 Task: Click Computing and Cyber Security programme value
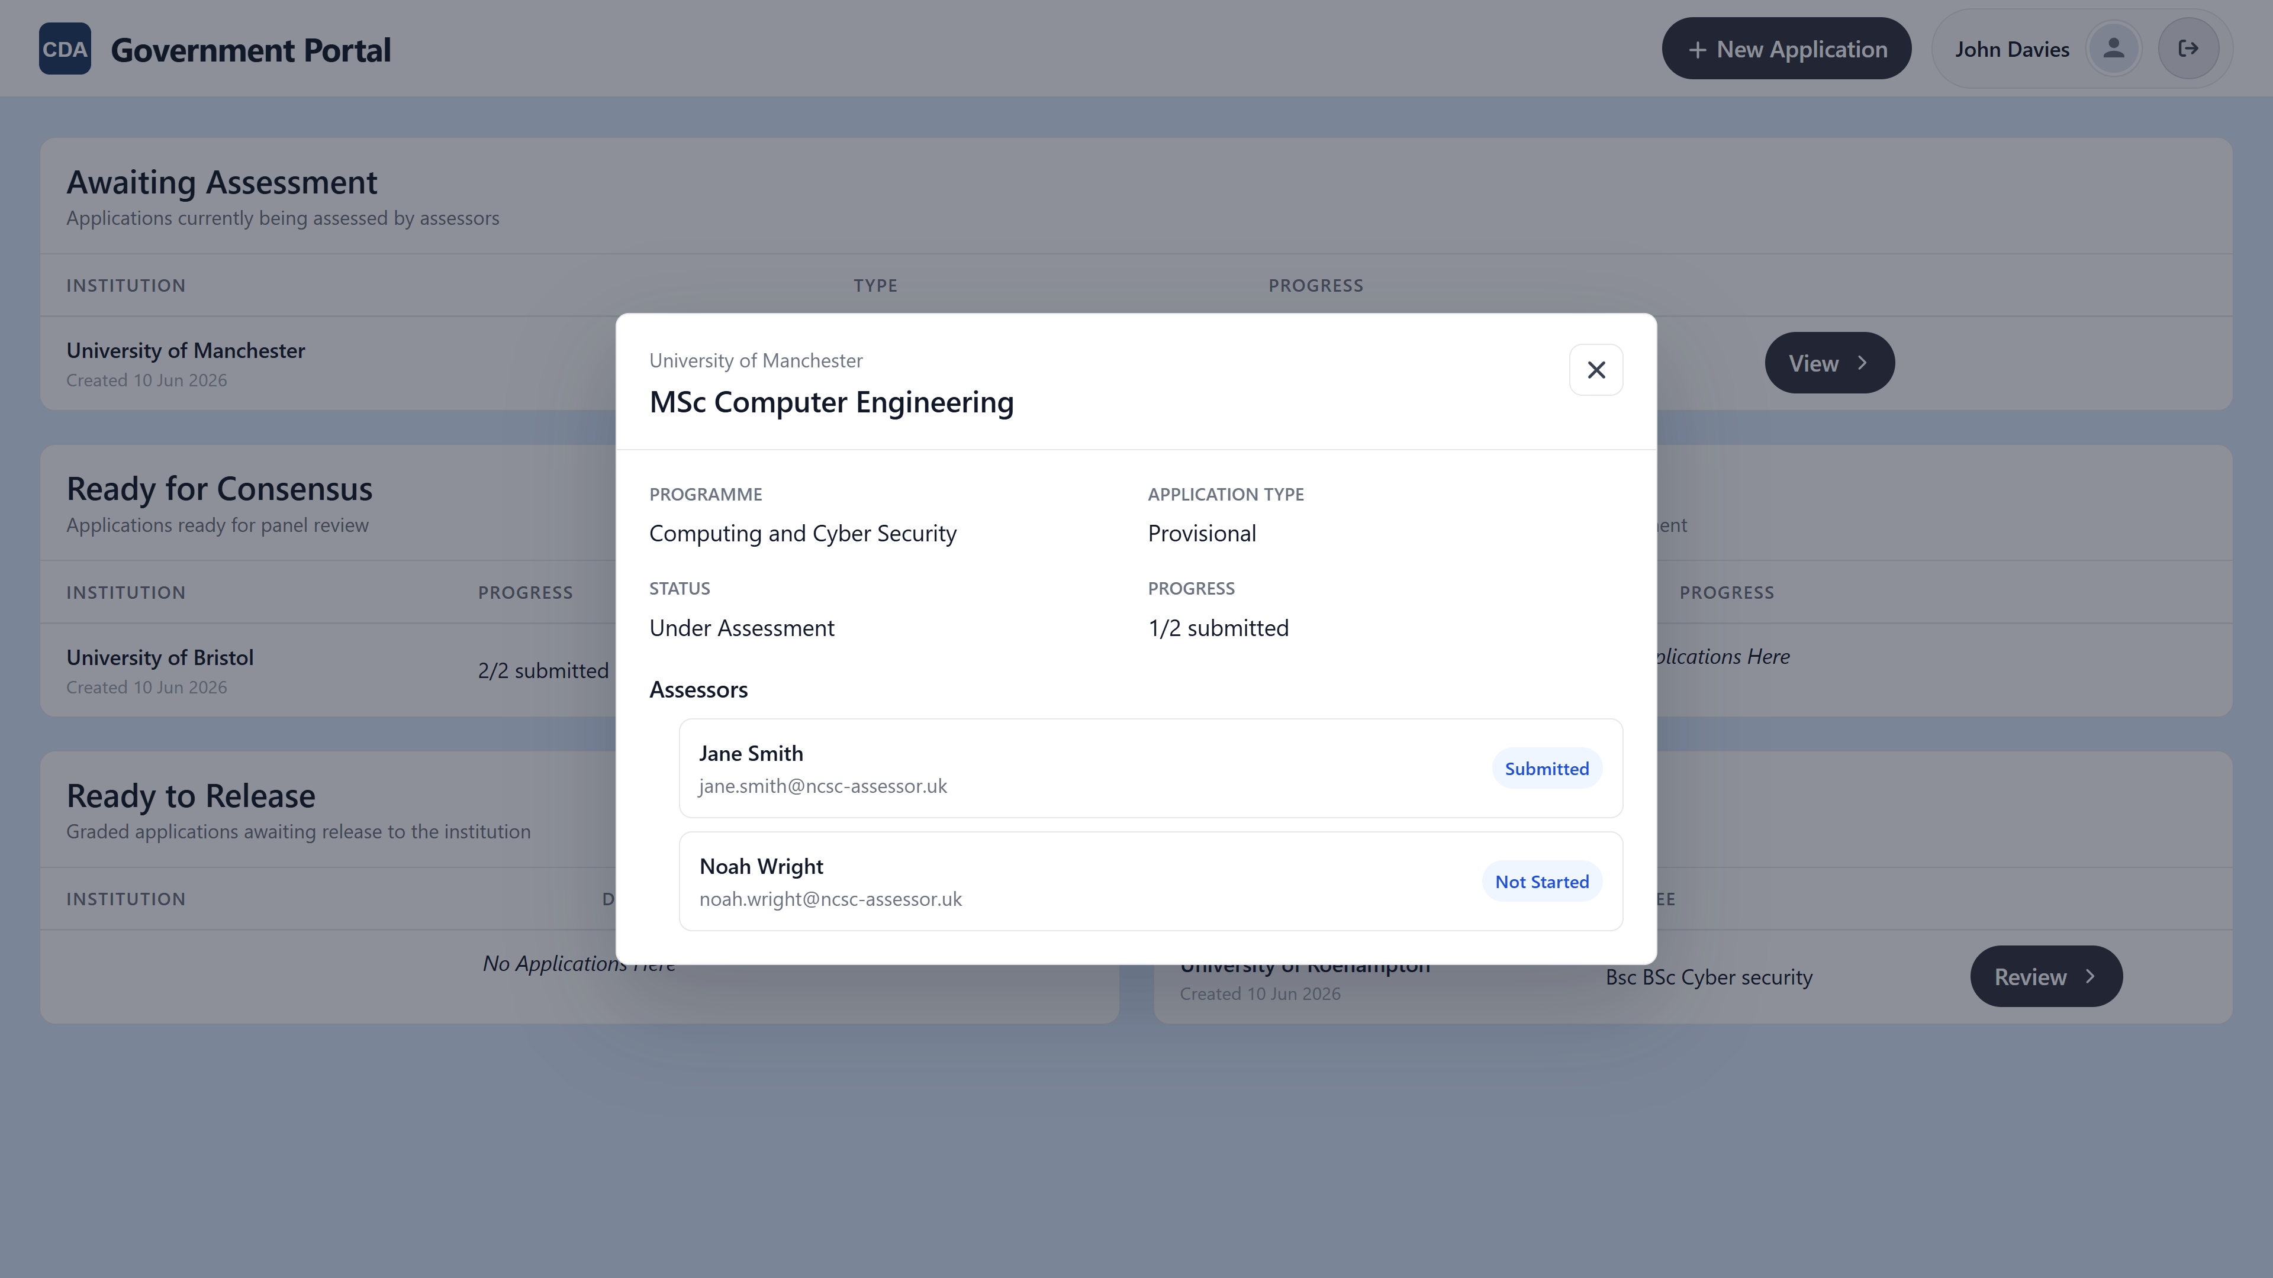tap(803, 534)
